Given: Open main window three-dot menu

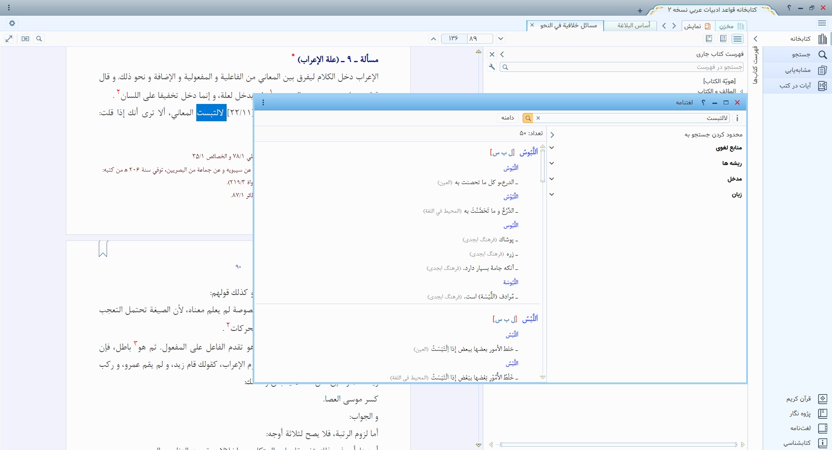Looking at the screenshot, I should (9, 8).
